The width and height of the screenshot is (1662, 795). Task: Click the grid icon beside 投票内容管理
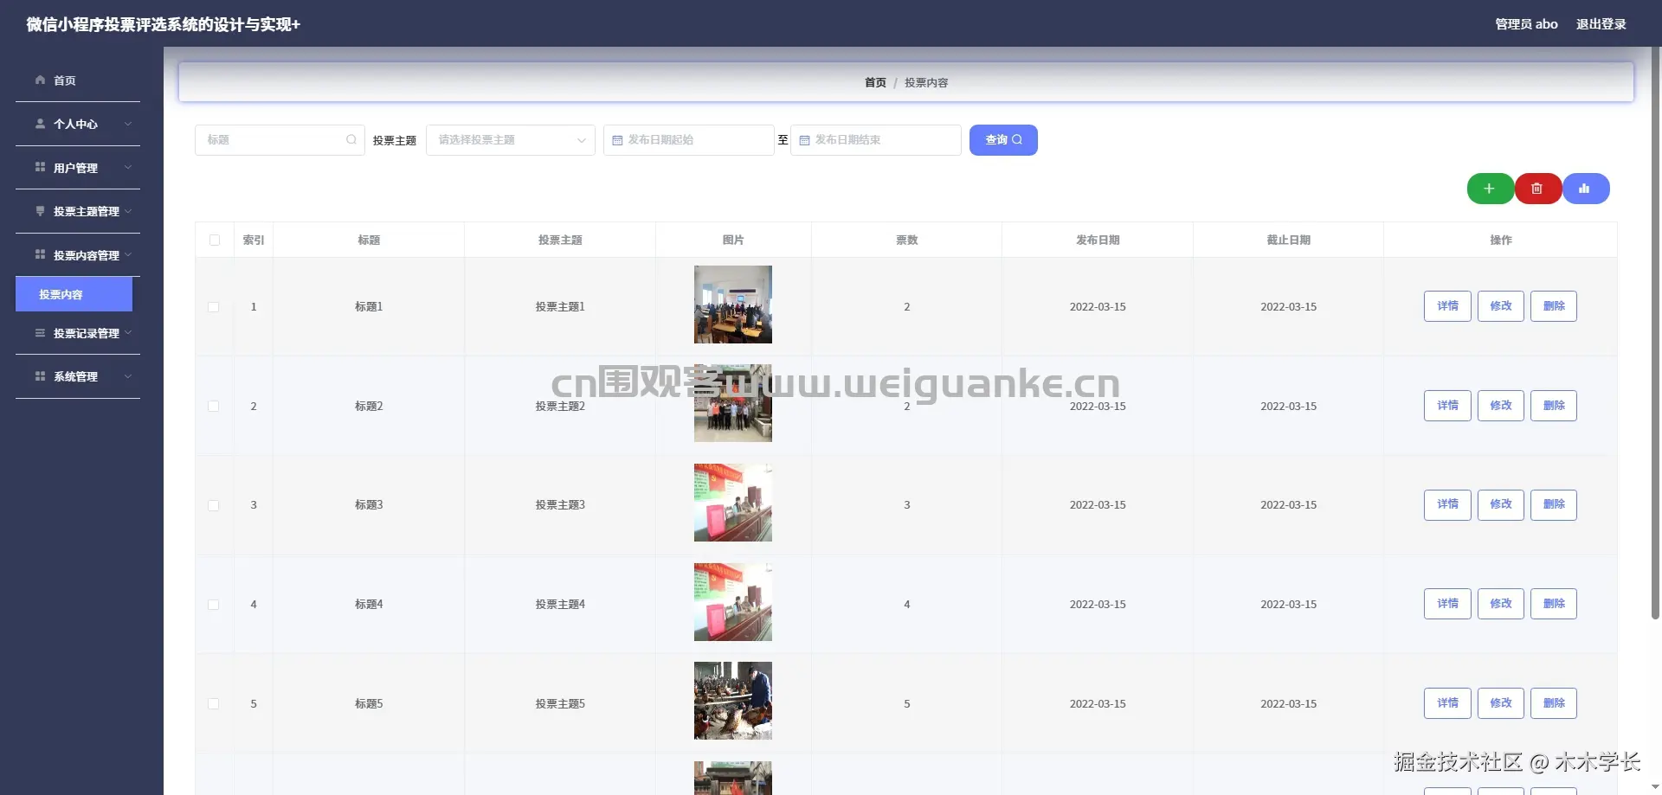point(40,254)
